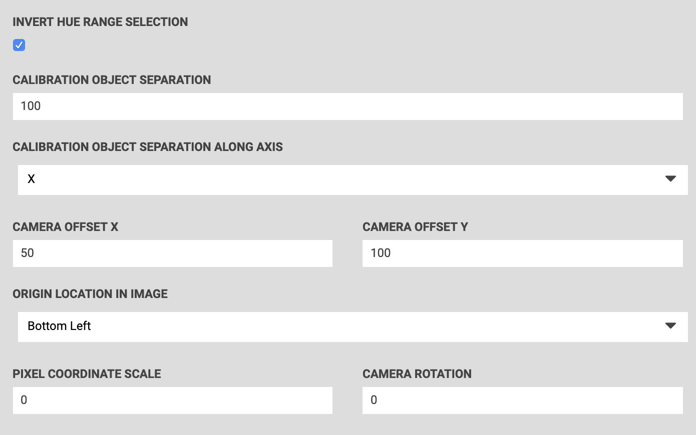Click the Calibration Object Separation input field
This screenshot has height=435, width=696.
[x=347, y=106]
